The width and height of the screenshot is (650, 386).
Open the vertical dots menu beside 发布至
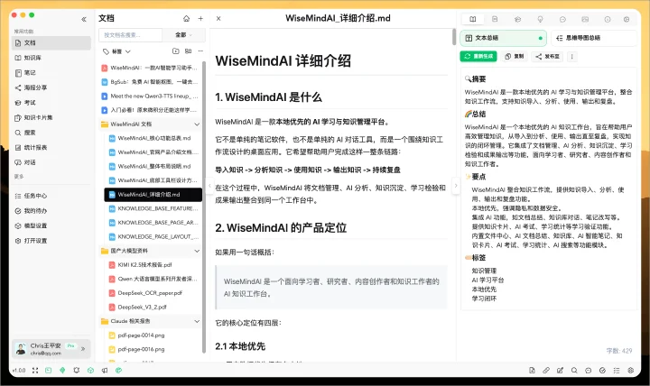click(571, 56)
